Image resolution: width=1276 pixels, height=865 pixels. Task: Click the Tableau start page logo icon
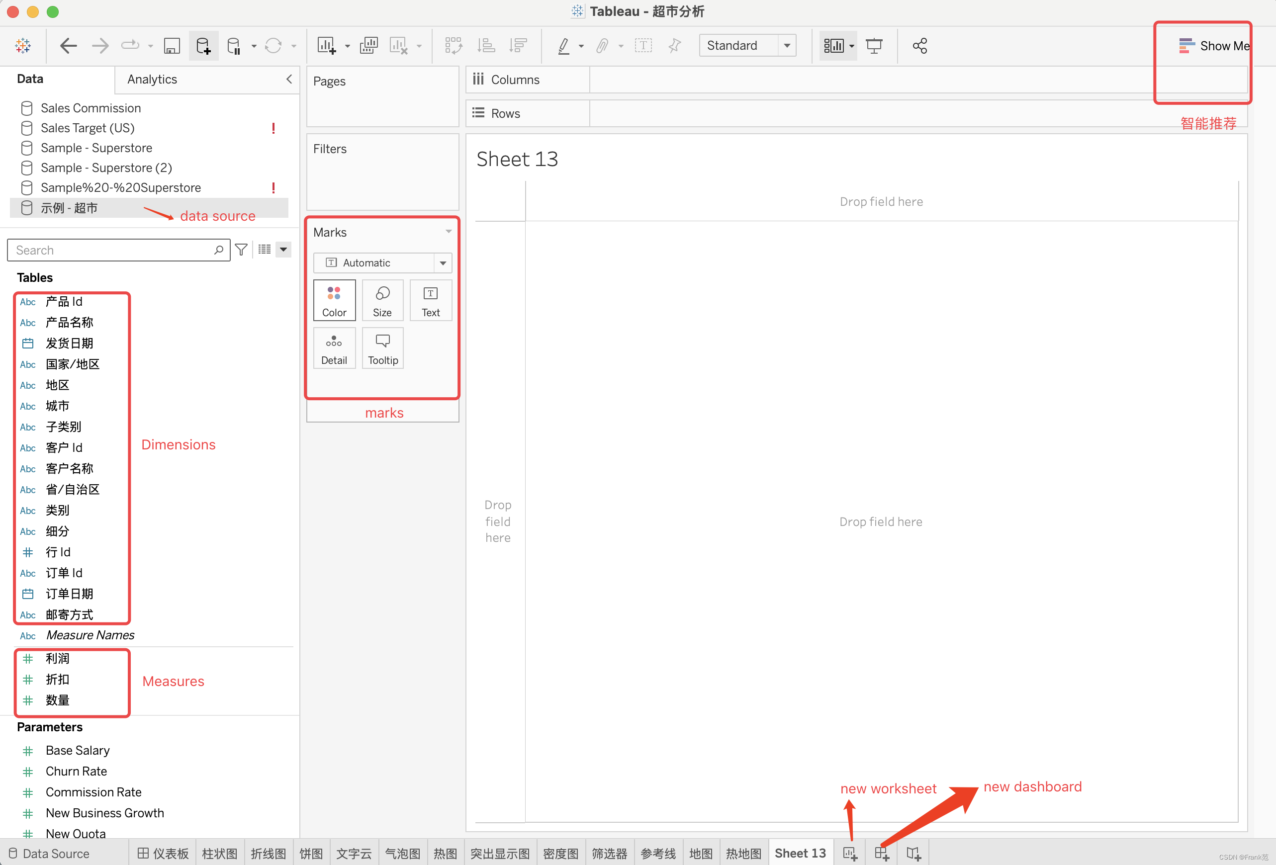[x=23, y=46]
